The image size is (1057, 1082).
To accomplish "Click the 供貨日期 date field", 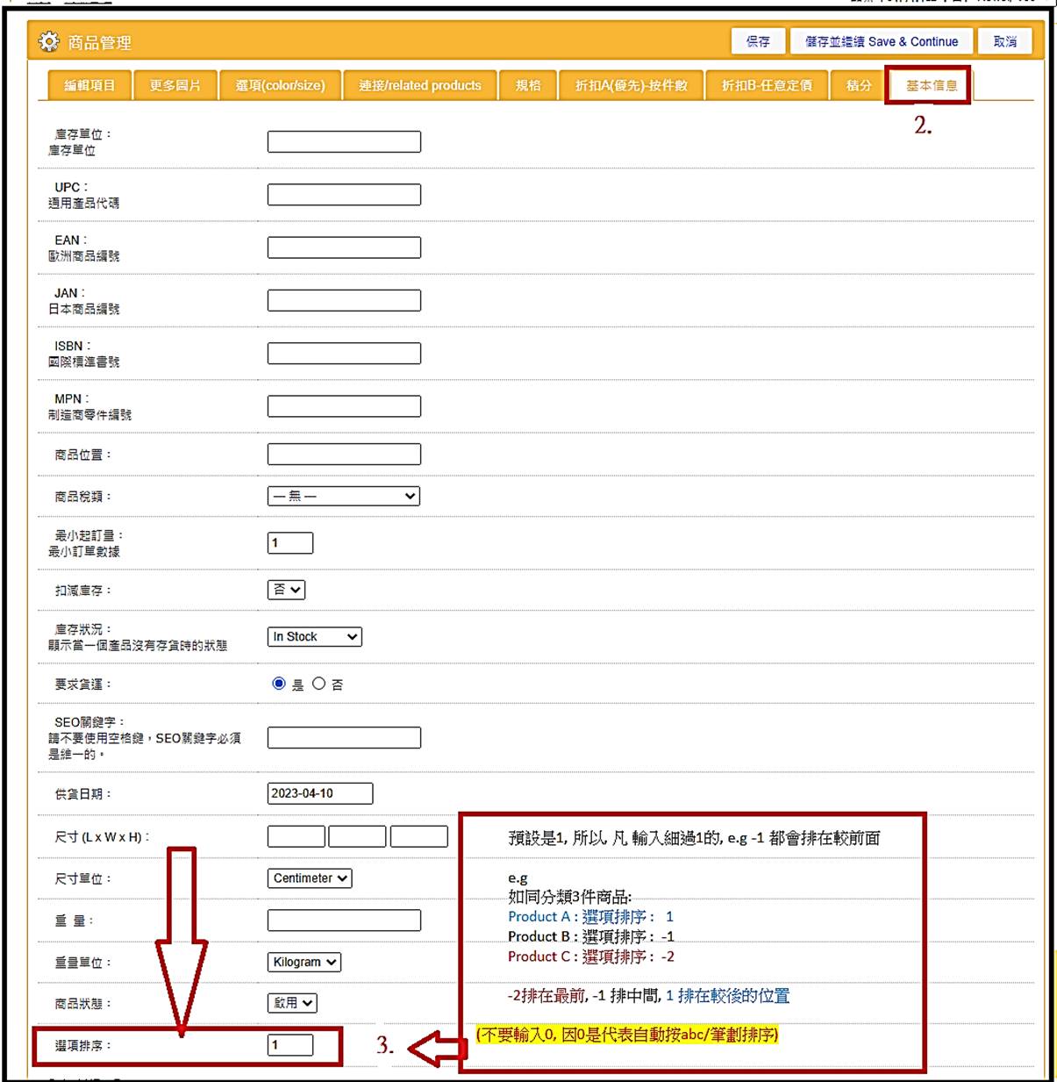I will (320, 793).
